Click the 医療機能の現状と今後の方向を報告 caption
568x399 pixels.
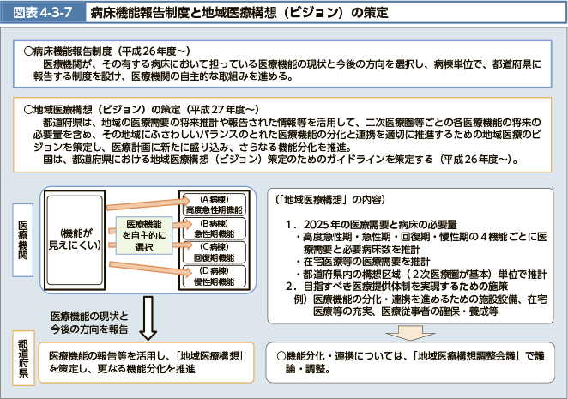[x=89, y=322]
